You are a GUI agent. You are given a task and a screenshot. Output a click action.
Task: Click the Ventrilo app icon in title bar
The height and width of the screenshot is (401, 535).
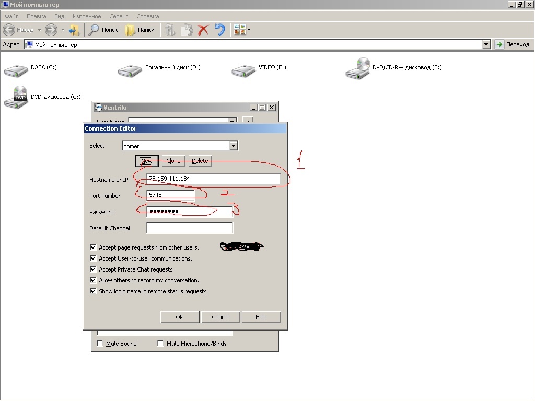pyautogui.click(x=99, y=108)
